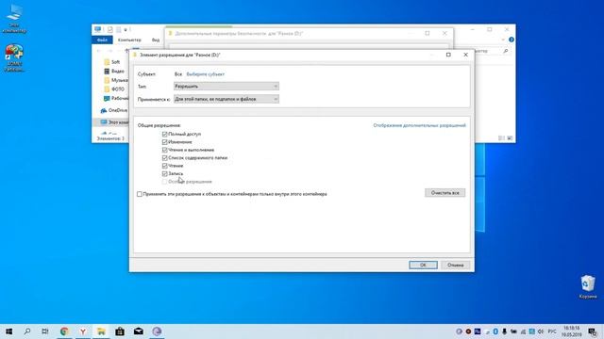This screenshot has width=604, height=339.
Task: Switch Explorer to details view icon
Action: (501, 138)
